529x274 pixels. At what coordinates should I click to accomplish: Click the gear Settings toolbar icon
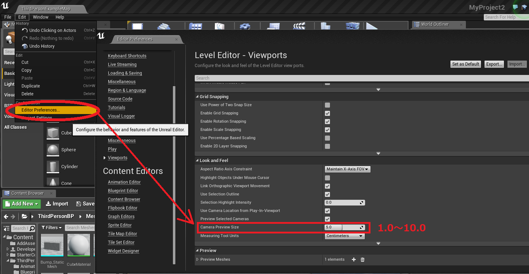click(245, 27)
